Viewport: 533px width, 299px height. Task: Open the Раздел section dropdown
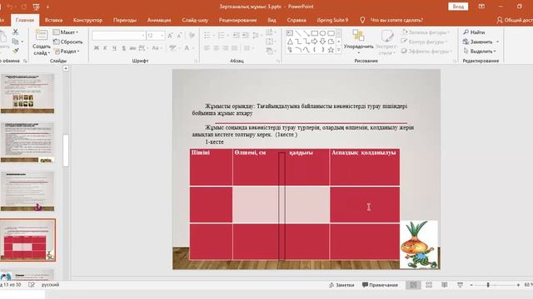[x=67, y=51]
